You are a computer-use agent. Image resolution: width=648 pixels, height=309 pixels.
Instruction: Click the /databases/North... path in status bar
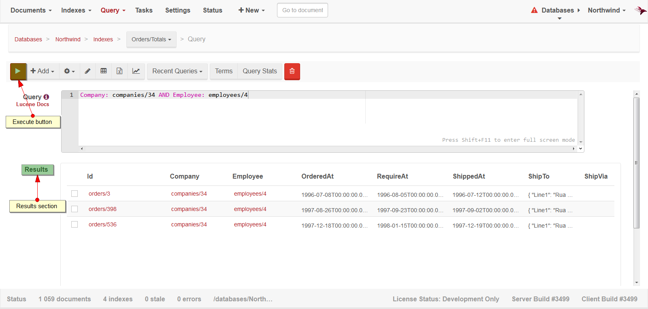243,299
